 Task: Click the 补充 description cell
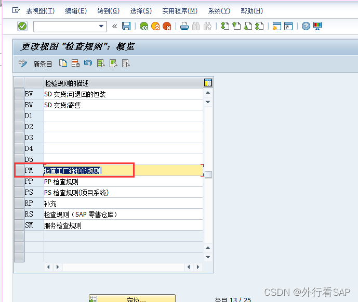click(123, 204)
